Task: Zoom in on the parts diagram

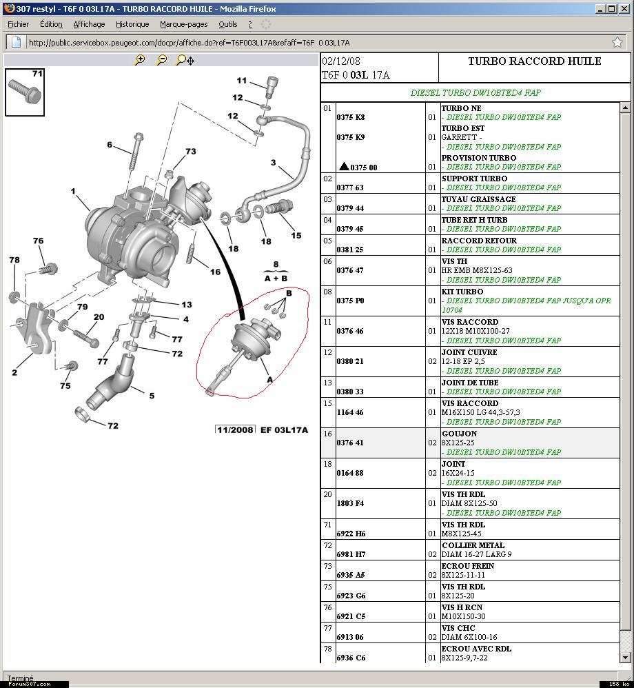Action: [139, 60]
